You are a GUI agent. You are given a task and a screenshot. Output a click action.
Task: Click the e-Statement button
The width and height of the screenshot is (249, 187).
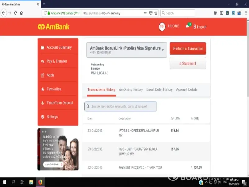pyautogui.click(x=188, y=63)
